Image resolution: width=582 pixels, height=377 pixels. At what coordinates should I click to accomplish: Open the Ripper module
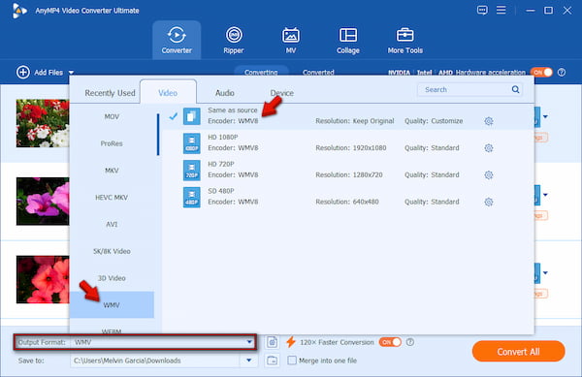tap(234, 41)
